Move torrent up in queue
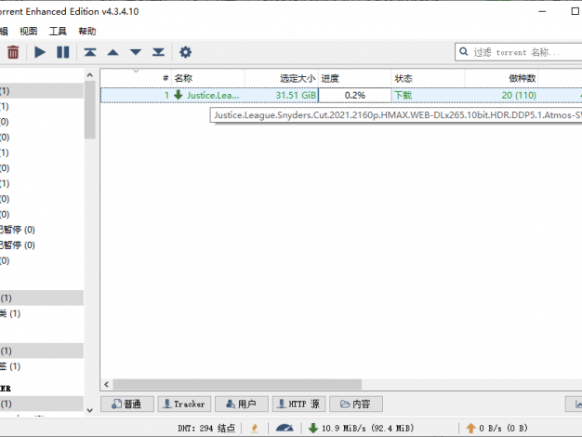 pyautogui.click(x=112, y=52)
